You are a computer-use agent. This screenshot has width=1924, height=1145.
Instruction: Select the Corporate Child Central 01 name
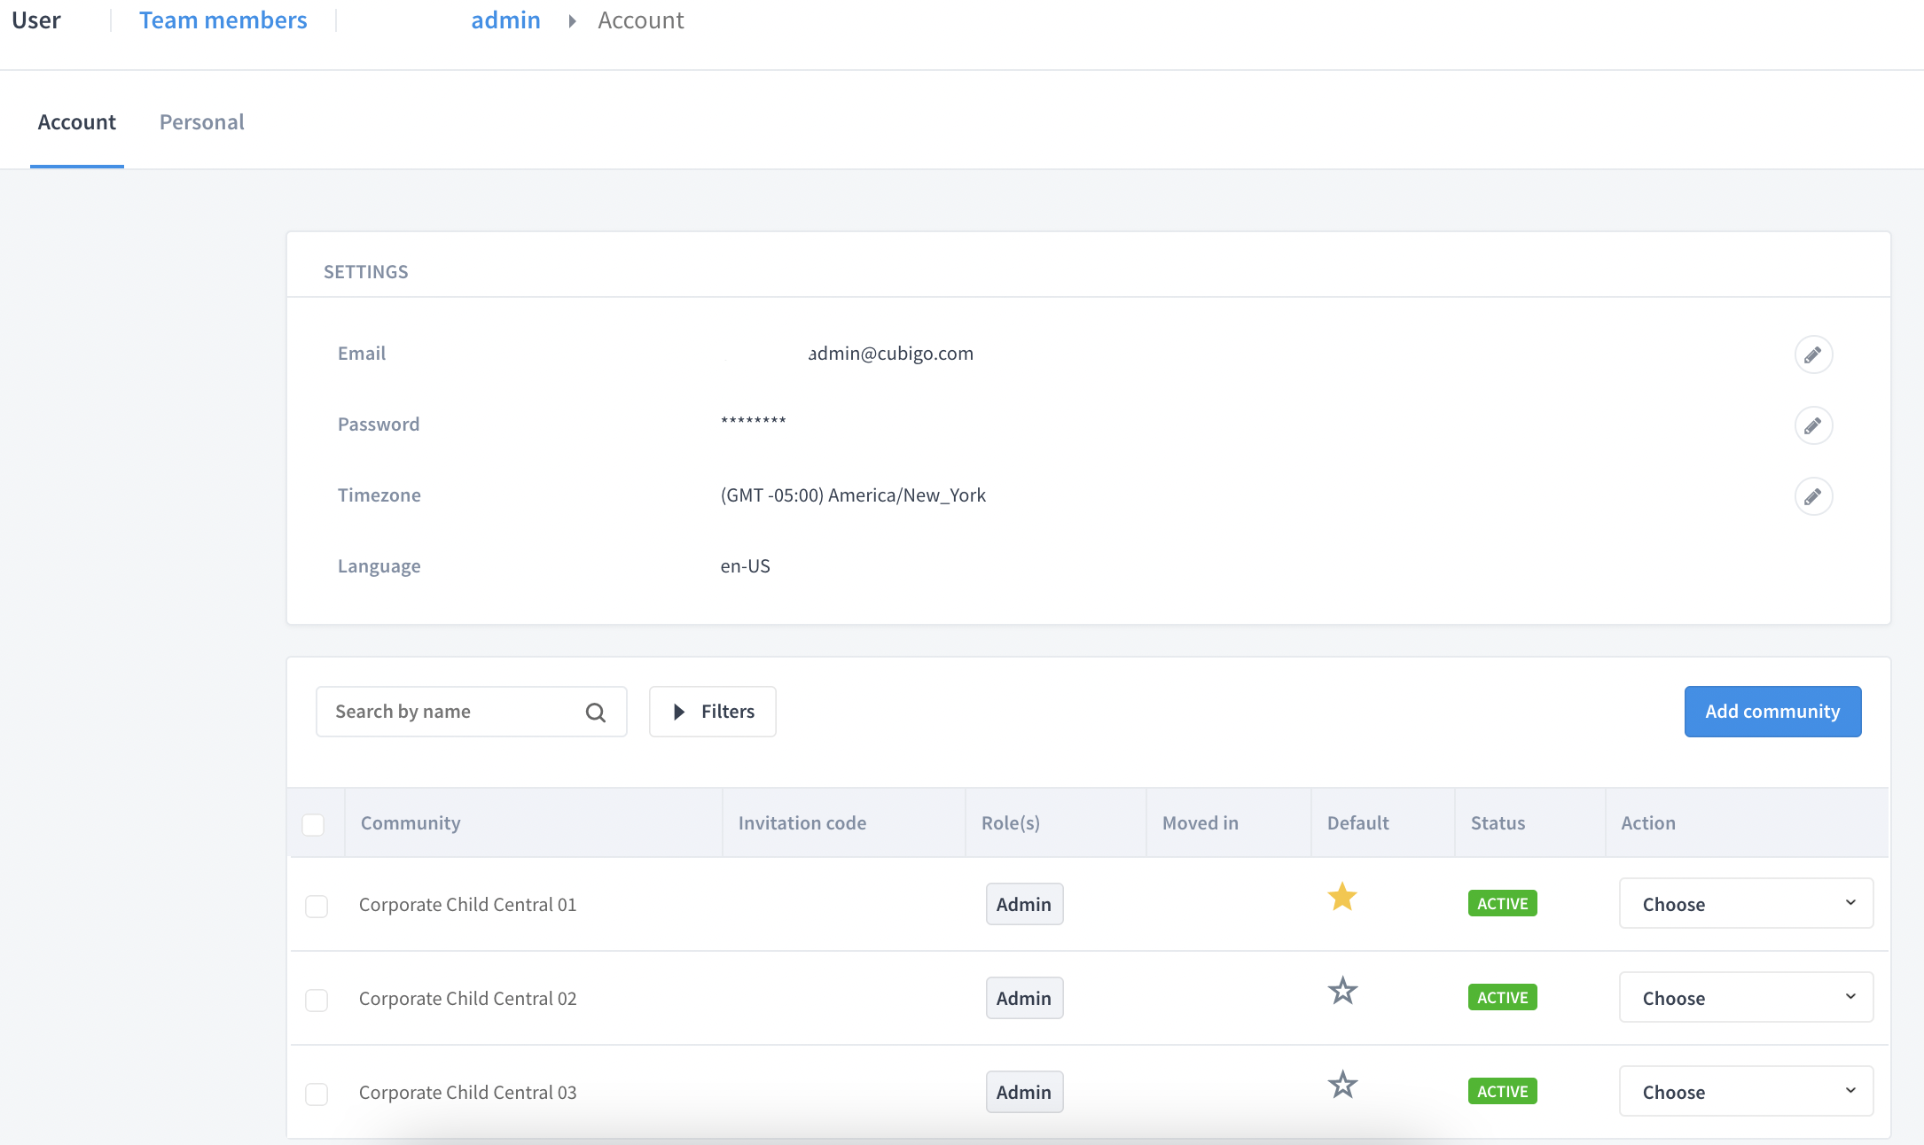tap(467, 905)
